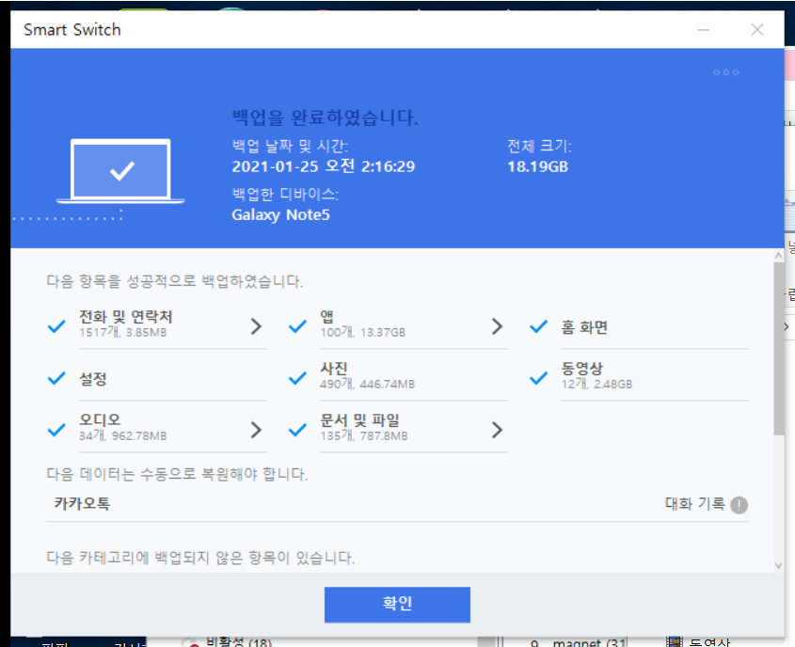Click the checkmark beside 설정
Image resolution: width=795 pixels, height=647 pixels.
coord(56,378)
